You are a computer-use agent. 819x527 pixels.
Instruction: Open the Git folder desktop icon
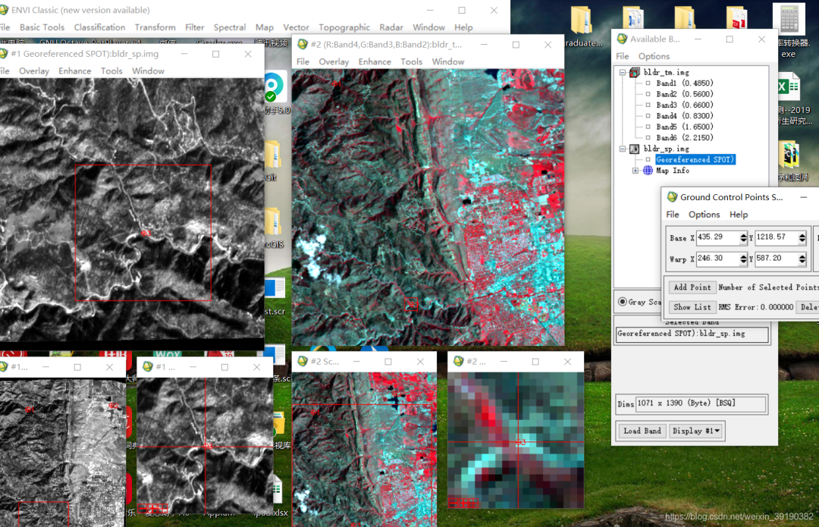pyautogui.click(x=272, y=155)
